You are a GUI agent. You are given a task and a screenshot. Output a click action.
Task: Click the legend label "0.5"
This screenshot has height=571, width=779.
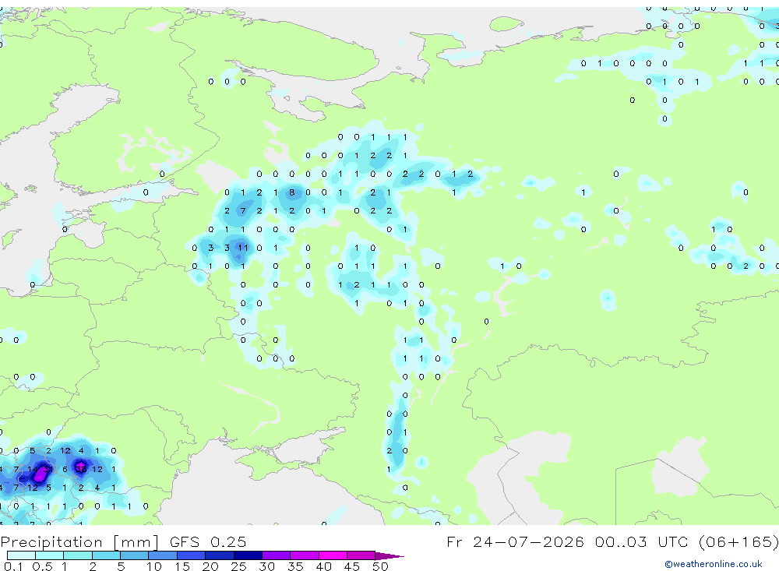(42, 566)
